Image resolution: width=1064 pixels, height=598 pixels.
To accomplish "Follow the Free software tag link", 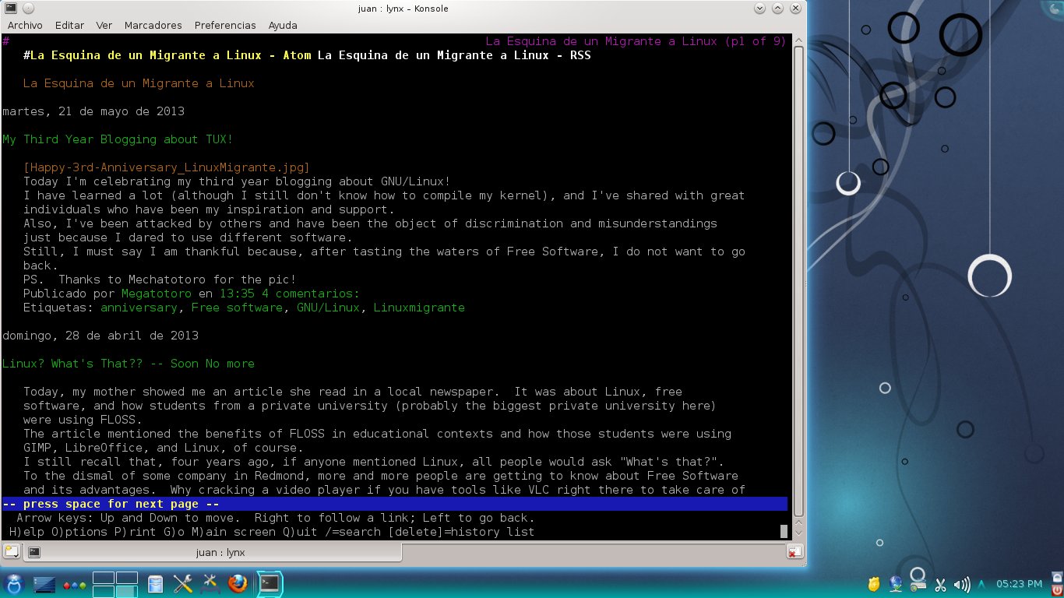I will tap(237, 308).
